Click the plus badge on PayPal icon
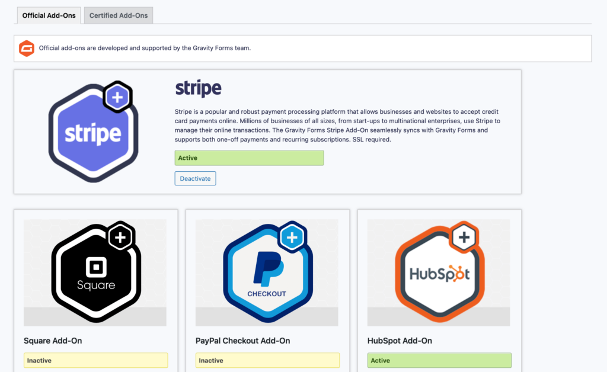This screenshot has height=372, width=607. pyautogui.click(x=291, y=237)
